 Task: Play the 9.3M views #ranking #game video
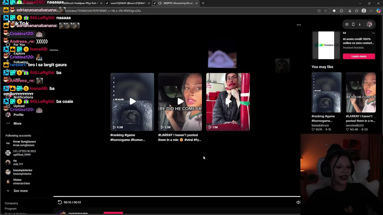point(132,102)
